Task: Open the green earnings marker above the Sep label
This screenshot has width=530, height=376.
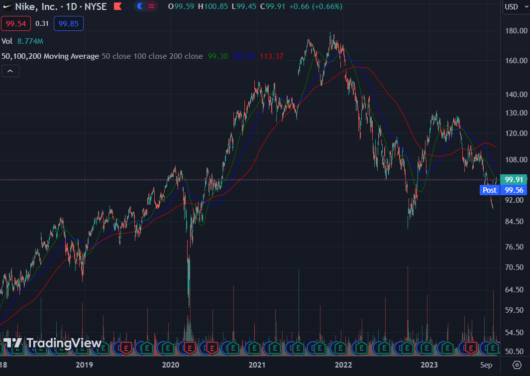Action: (x=493, y=348)
